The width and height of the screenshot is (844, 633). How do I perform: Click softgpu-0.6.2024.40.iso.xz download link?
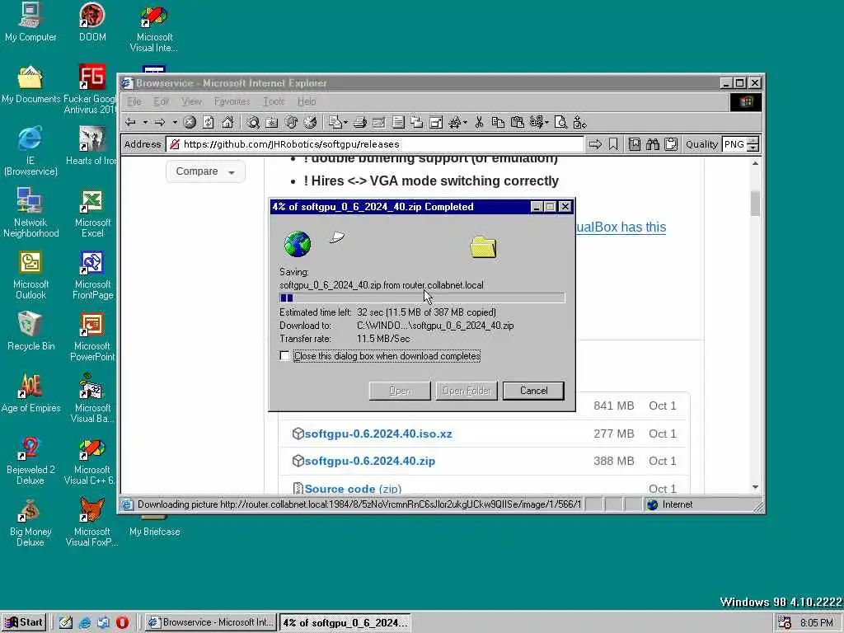378,434
